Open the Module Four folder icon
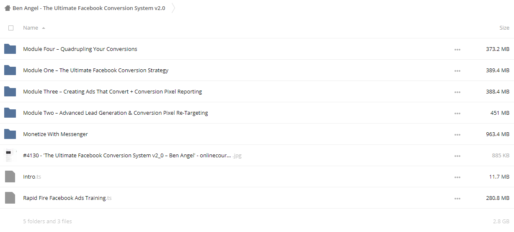 click(10, 49)
